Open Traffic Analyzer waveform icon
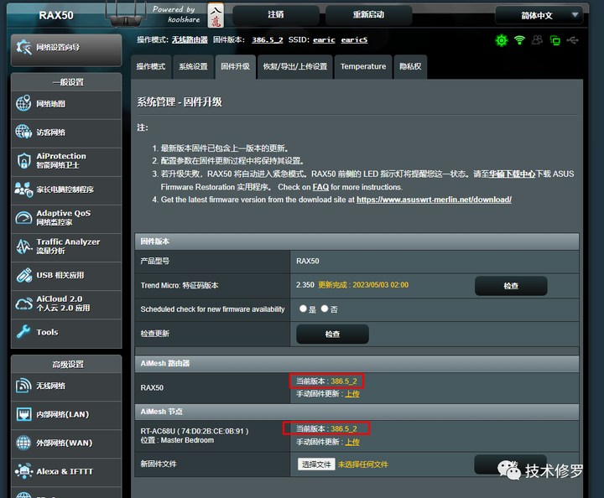 point(23,246)
